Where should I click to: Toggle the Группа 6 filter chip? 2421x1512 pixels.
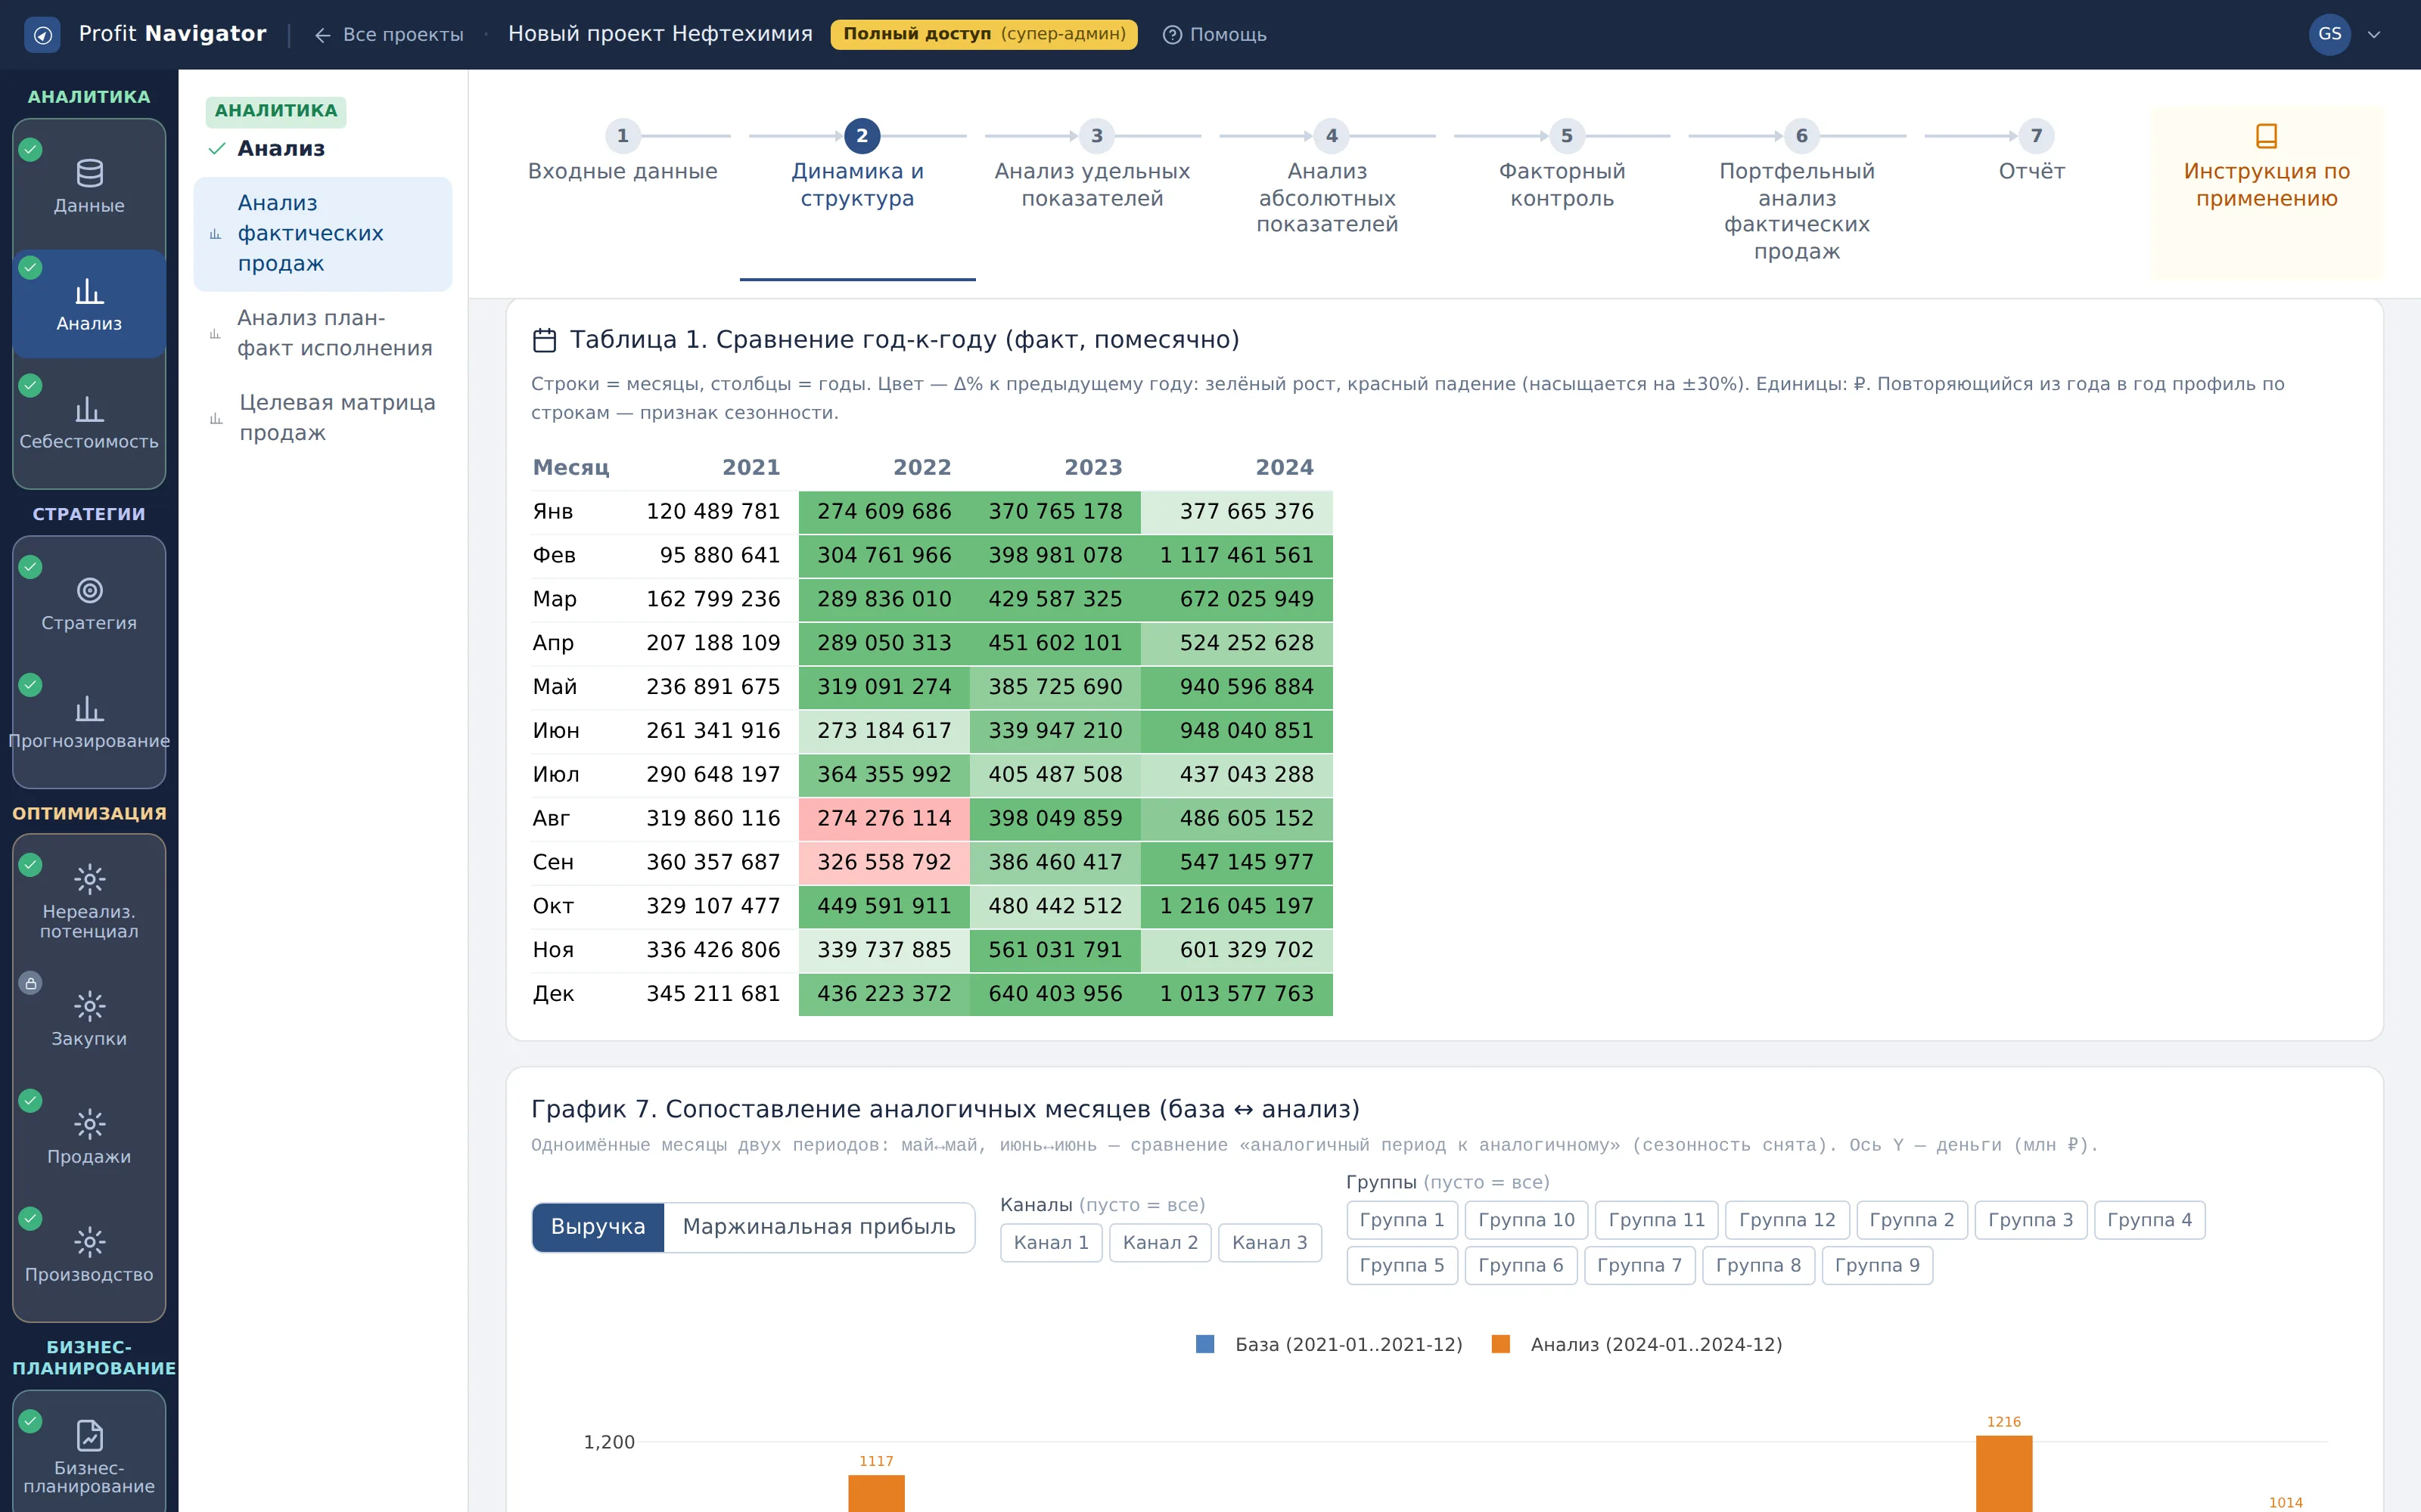click(x=1520, y=1266)
